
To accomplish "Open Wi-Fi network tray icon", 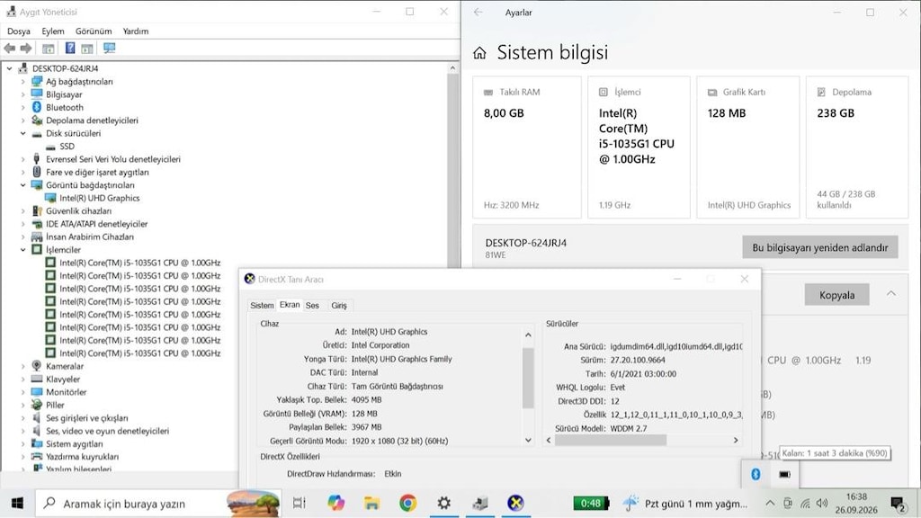I will click(x=805, y=504).
